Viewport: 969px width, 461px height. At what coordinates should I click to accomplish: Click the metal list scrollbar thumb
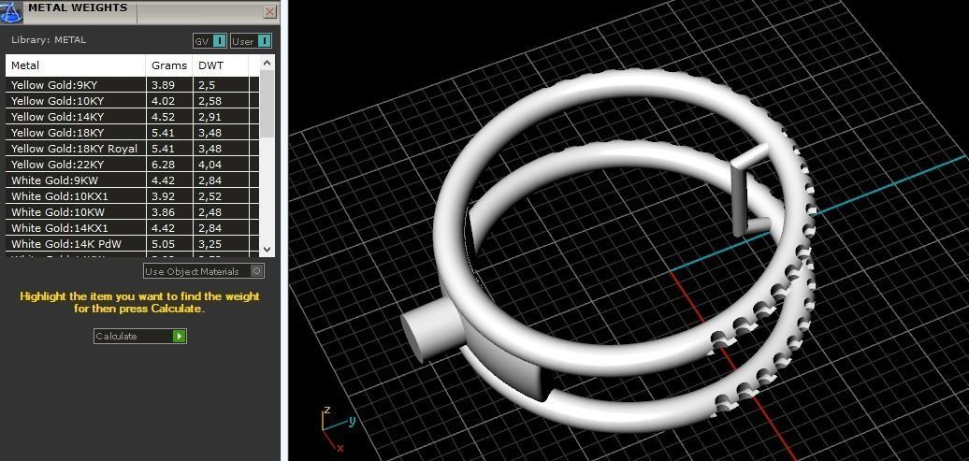267,104
